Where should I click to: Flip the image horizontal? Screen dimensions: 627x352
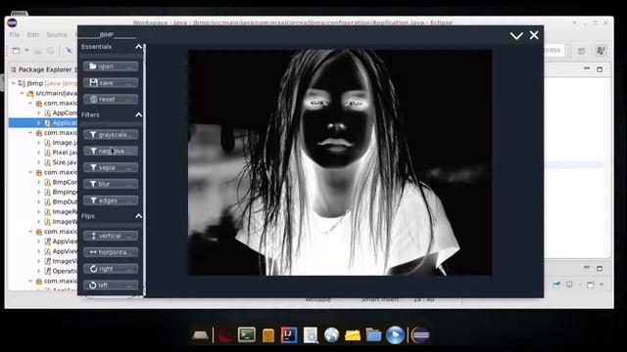111,252
